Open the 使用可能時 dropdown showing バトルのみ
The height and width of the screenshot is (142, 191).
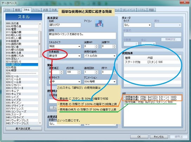pos(100,56)
